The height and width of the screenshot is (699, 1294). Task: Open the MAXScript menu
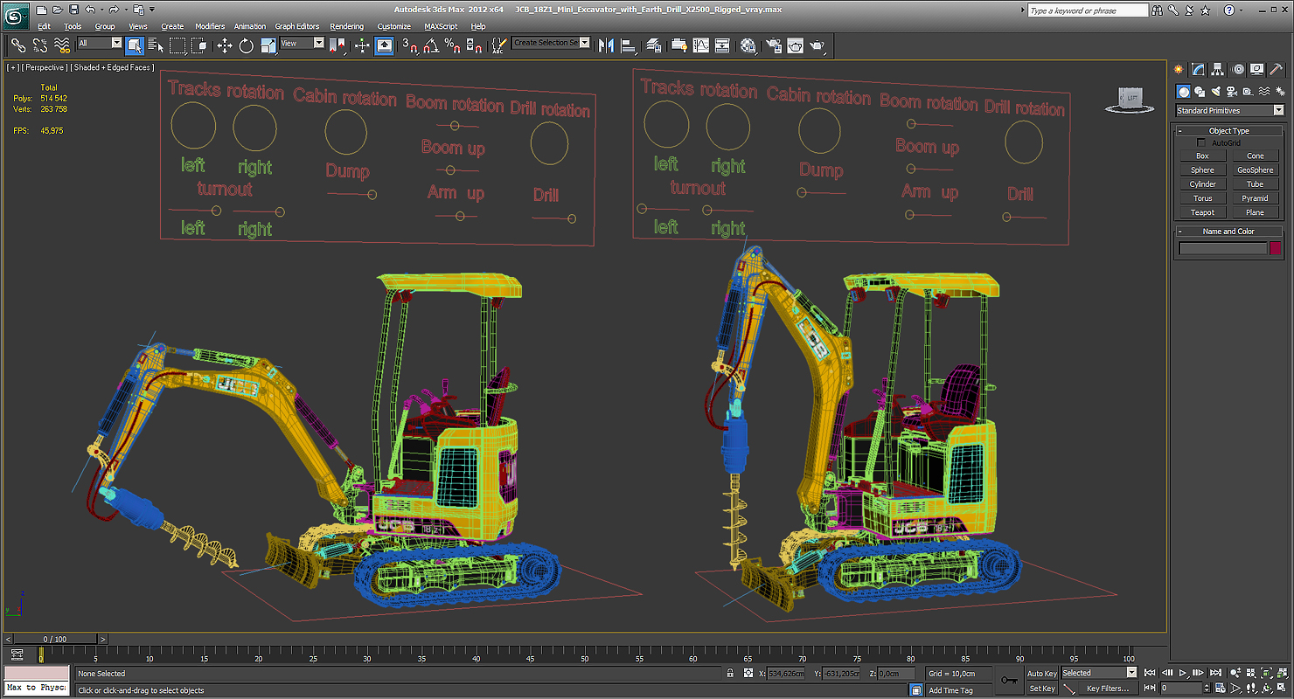click(442, 26)
